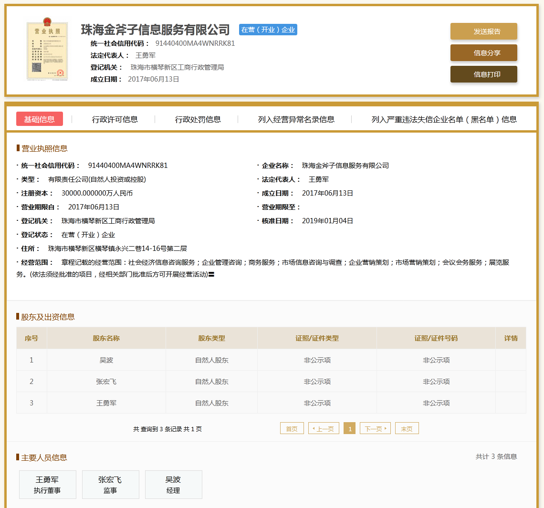
Task: Click the 信息分享 button
Action: (483, 53)
